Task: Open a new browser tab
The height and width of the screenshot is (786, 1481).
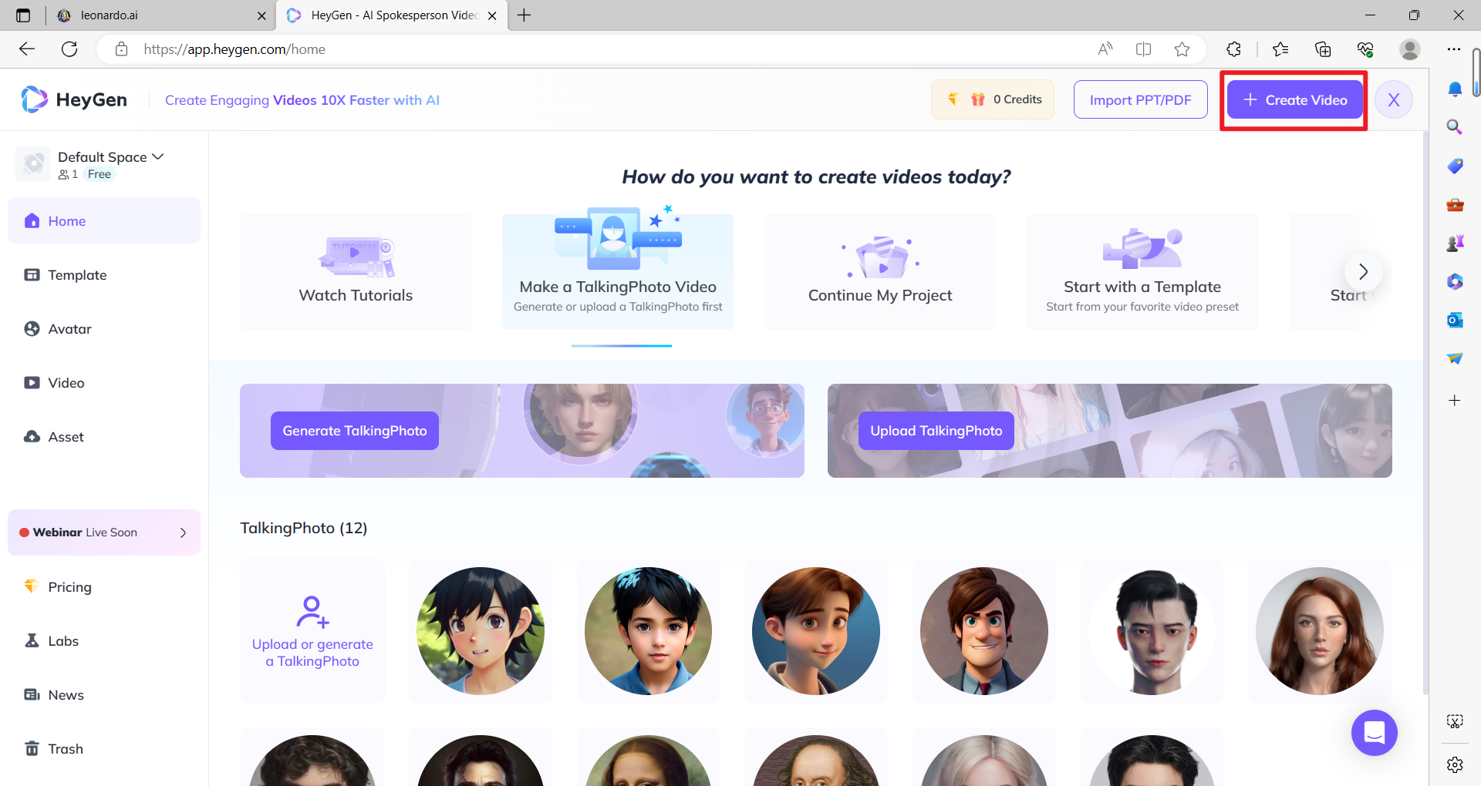Action: point(525,15)
